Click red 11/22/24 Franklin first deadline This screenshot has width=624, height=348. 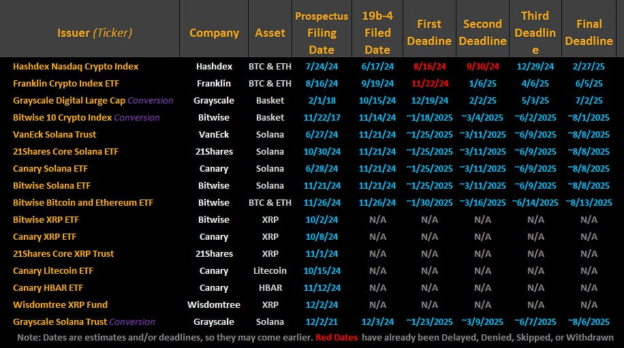click(x=430, y=84)
